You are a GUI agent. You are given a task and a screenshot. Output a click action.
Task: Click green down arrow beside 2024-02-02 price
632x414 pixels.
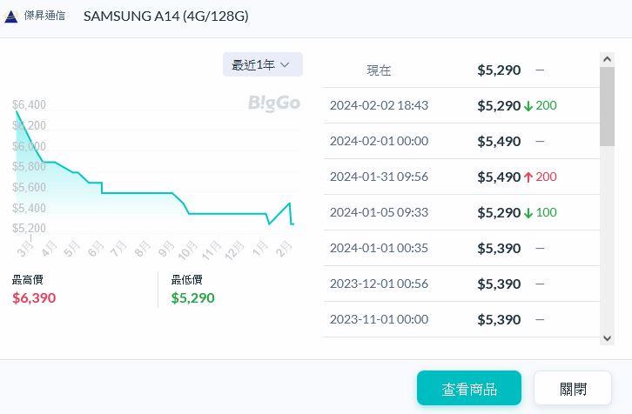tap(528, 106)
